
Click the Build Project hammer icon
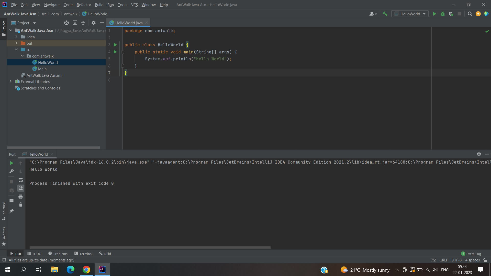coord(385,14)
